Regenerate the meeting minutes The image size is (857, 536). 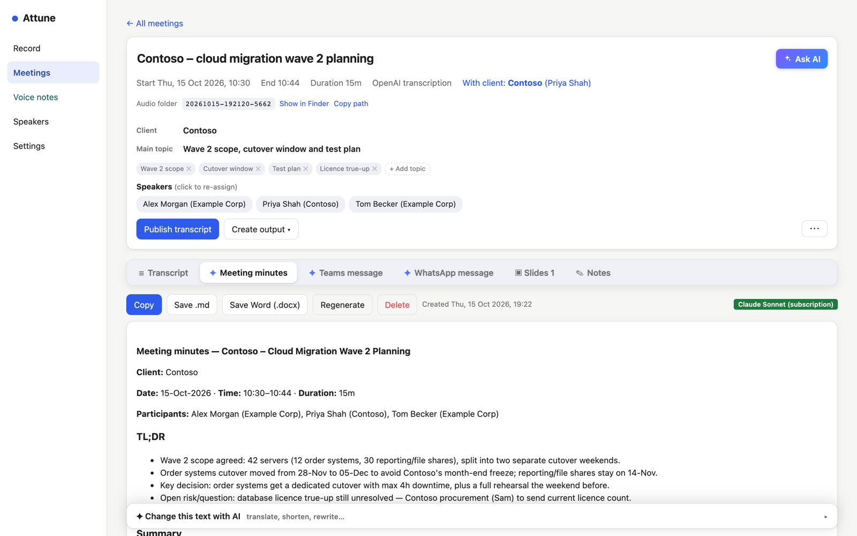pos(342,305)
